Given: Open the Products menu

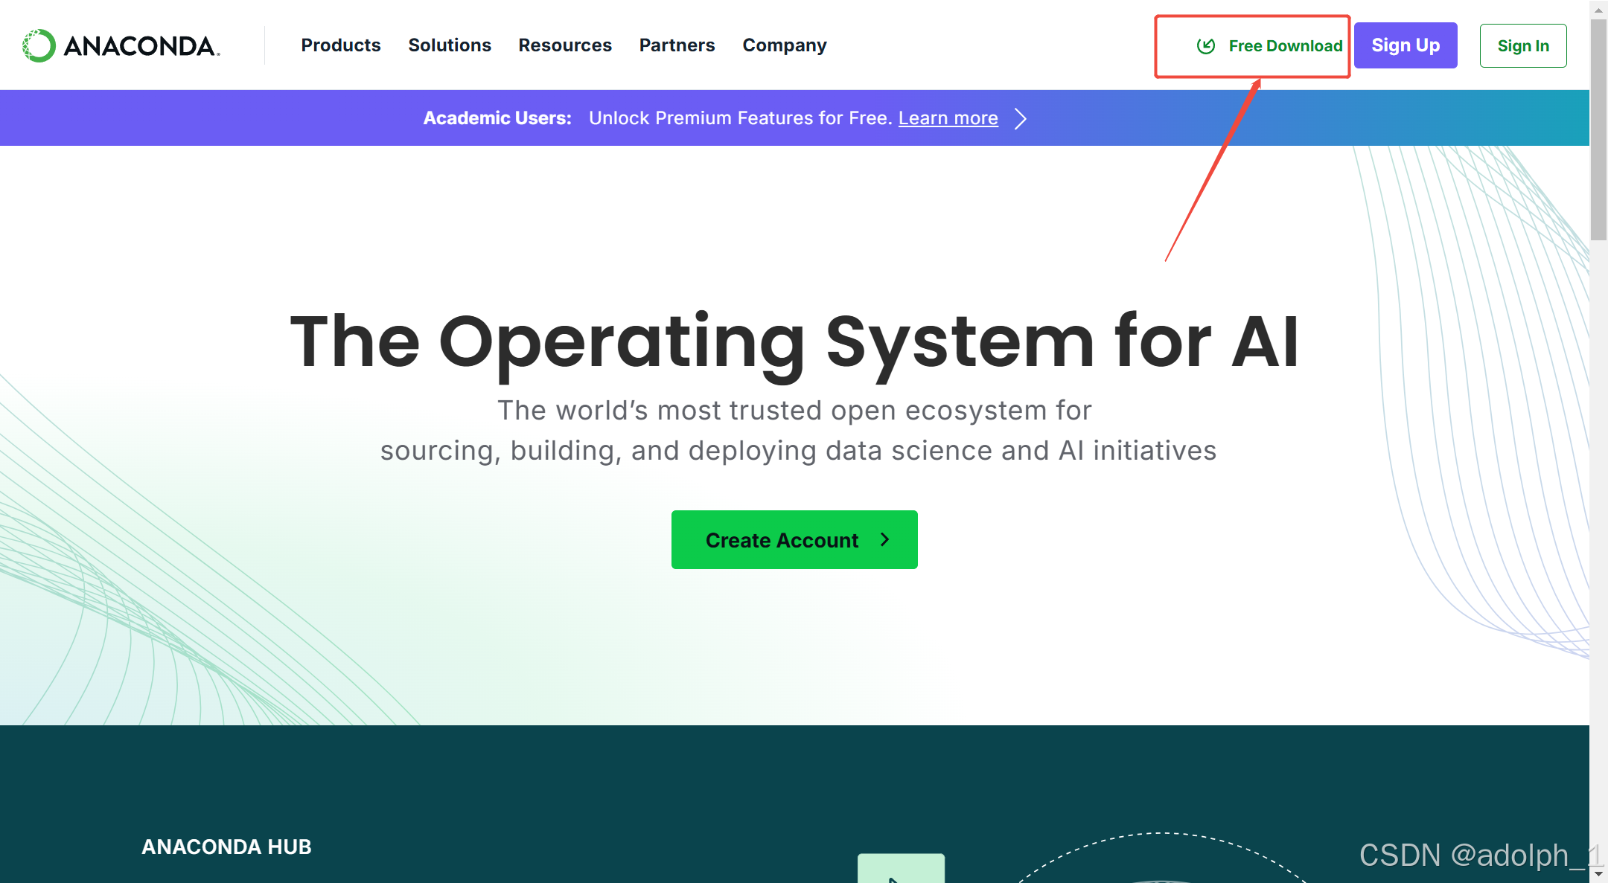Looking at the screenshot, I should pyautogui.click(x=340, y=45).
